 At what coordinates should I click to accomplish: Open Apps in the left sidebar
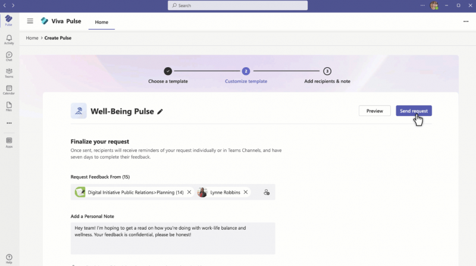click(x=9, y=142)
